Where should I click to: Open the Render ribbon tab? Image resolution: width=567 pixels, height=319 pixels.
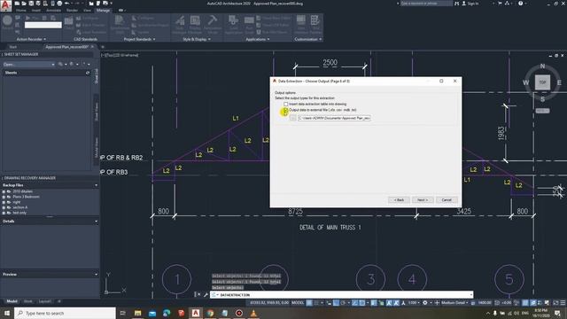point(72,11)
